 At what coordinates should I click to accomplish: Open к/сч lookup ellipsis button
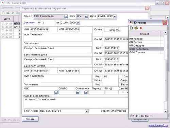tap(86, 16)
